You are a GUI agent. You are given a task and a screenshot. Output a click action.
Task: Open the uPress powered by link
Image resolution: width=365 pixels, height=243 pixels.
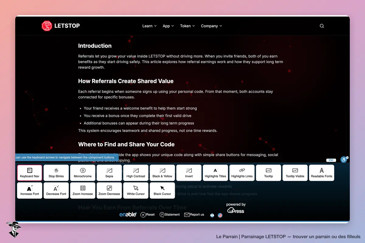click(236, 208)
